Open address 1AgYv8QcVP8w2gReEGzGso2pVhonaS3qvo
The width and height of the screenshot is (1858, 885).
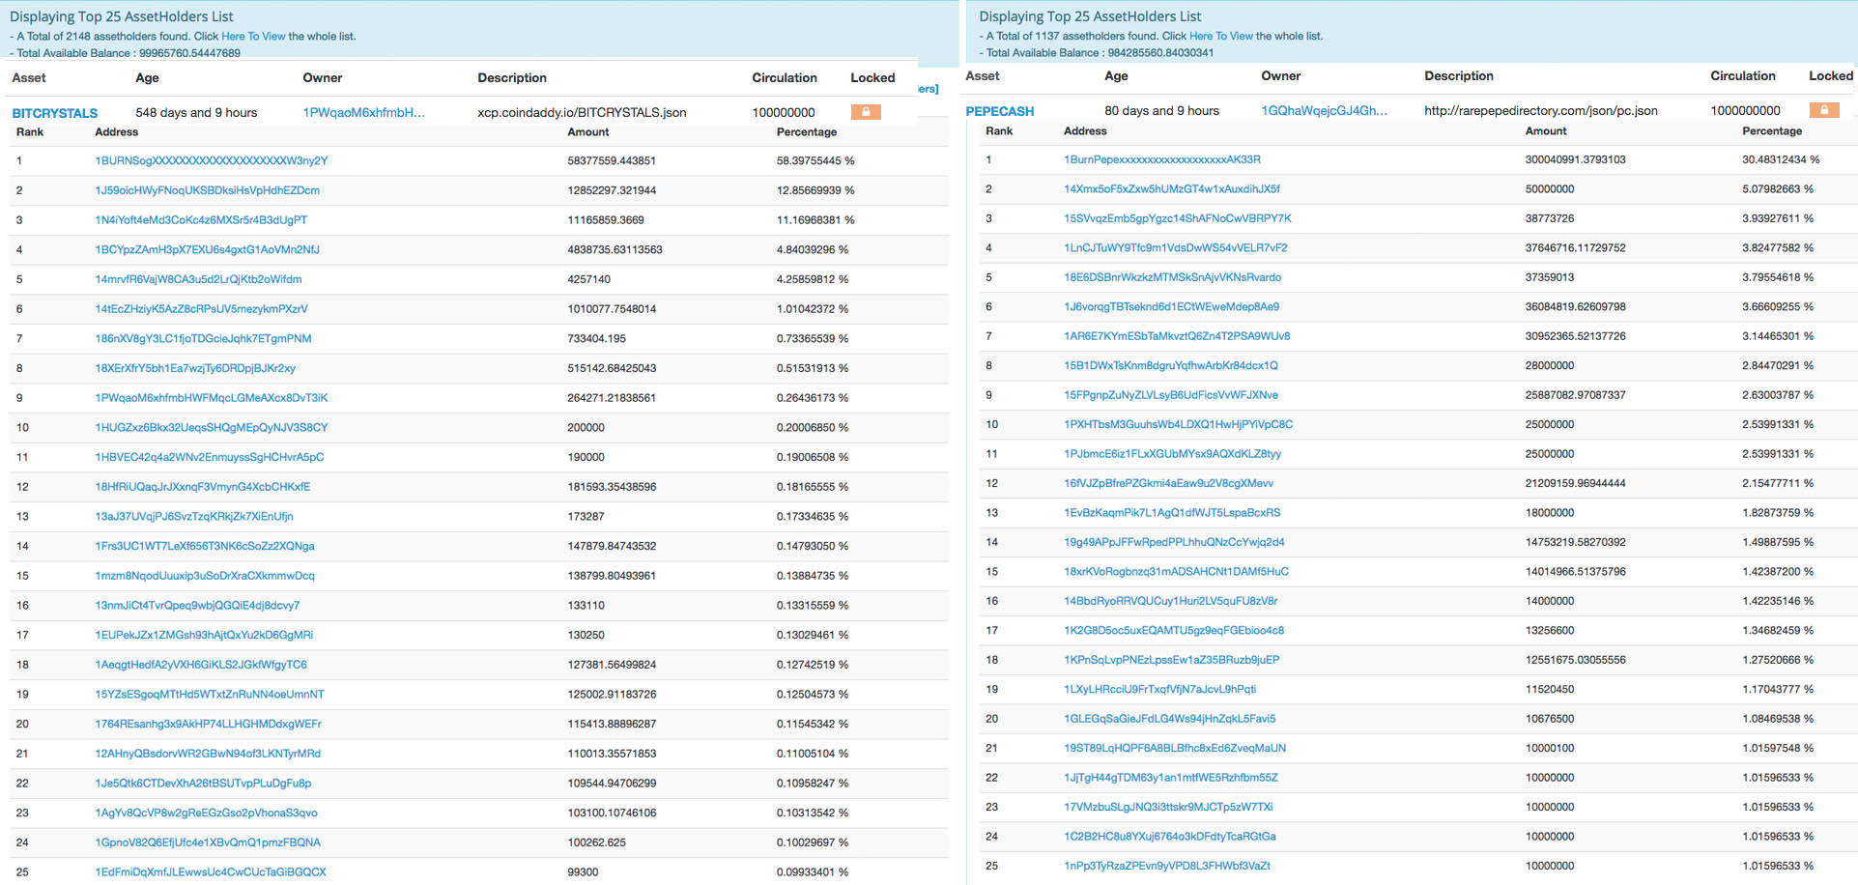(206, 813)
